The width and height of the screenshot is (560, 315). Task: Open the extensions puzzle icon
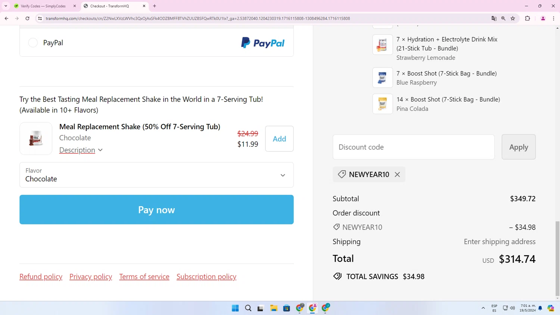tap(528, 18)
